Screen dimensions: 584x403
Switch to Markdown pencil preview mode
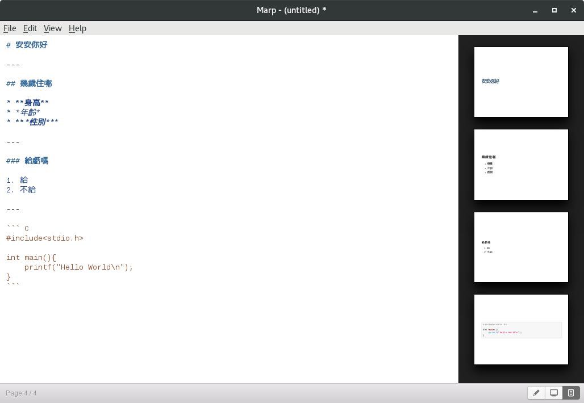pyautogui.click(x=536, y=393)
